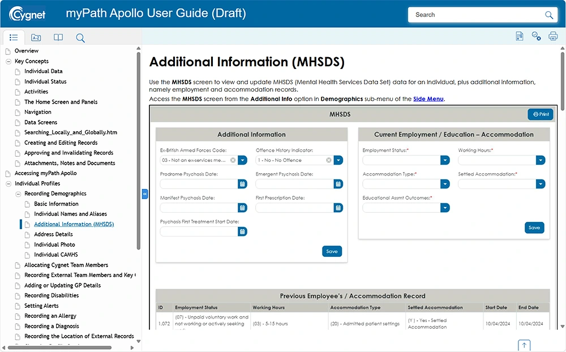Remove search highlighting via the toolbar icon

tap(536, 36)
